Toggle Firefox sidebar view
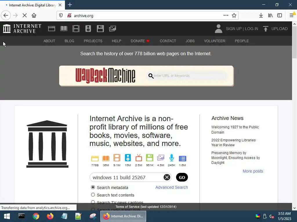The width and height of the screenshot is (297, 222). pos(280,16)
